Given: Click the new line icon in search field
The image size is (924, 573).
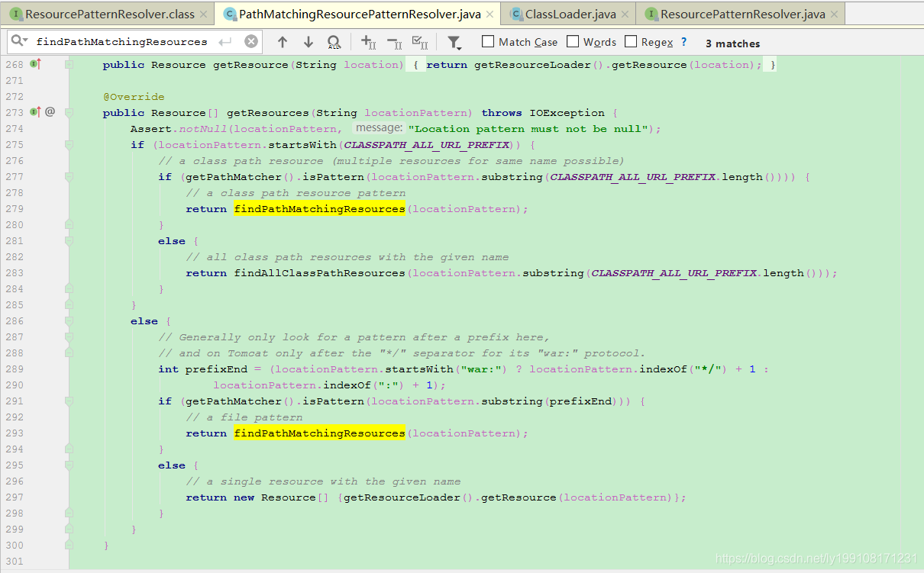Looking at the screenshot, I should [225, 42].
